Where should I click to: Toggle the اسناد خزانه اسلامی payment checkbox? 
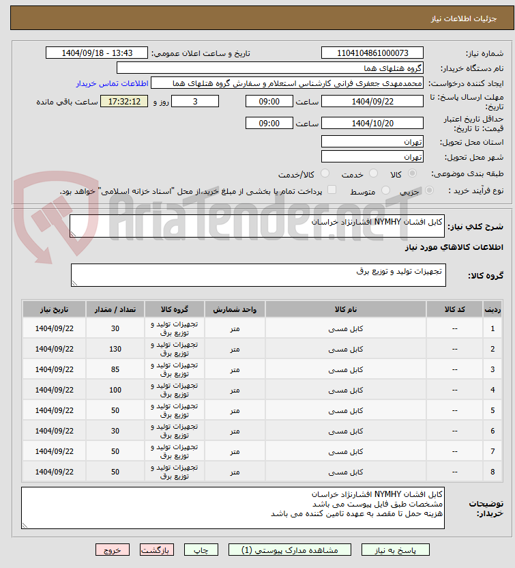(x=332, y=190)
